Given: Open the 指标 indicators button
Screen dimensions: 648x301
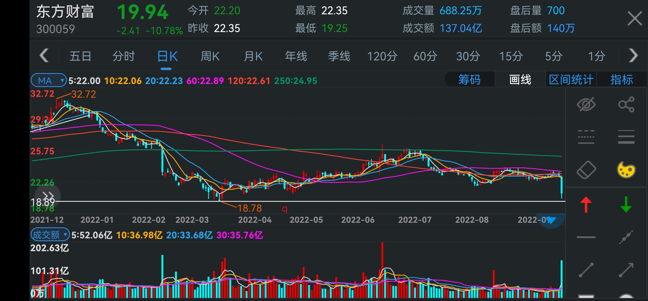Looking at the screenshot, I should 622,80.
